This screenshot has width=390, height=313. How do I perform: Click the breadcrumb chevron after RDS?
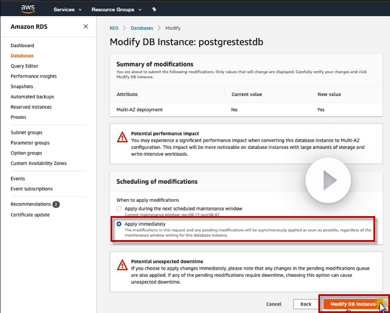124,28
